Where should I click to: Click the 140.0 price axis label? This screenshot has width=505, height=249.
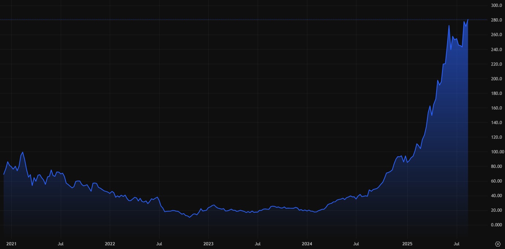pos(496,122)
